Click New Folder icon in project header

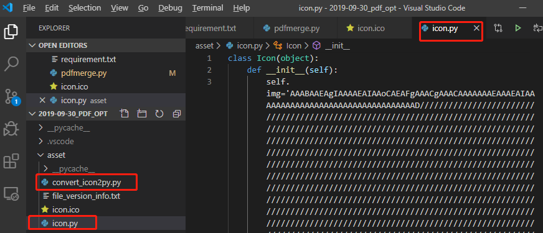141,113
